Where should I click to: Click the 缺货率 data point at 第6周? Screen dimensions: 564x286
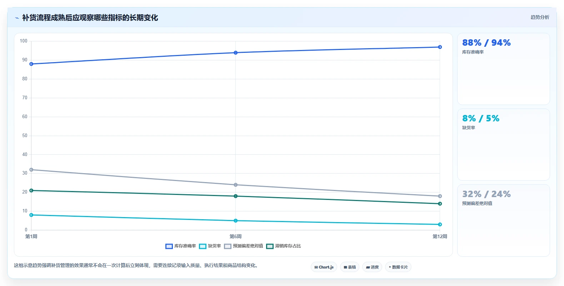coord(236,221)
